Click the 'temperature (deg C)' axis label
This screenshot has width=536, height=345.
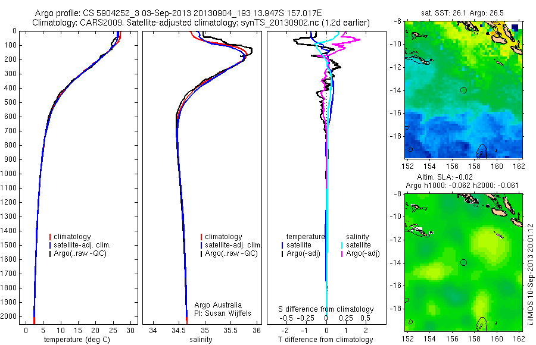pos(77,340)
